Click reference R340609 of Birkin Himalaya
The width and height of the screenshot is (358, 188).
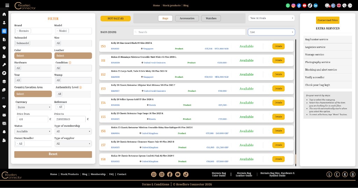pyautogui.click(x=115, y=63)
